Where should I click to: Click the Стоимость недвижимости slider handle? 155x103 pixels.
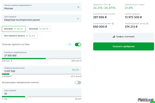click(47, 59)
